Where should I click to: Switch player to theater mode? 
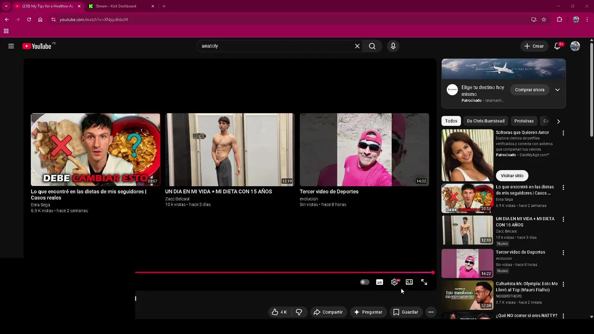[409, 282]
